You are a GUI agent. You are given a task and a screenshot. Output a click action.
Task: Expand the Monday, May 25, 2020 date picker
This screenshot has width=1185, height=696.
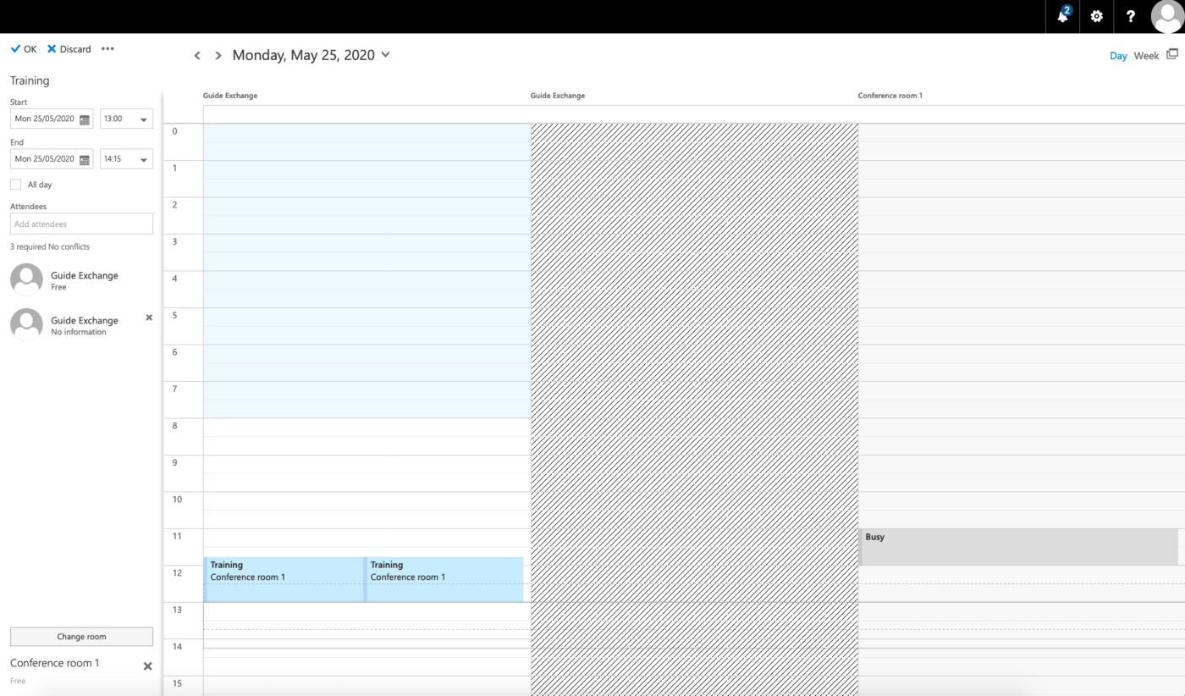[x=385, y=55]
